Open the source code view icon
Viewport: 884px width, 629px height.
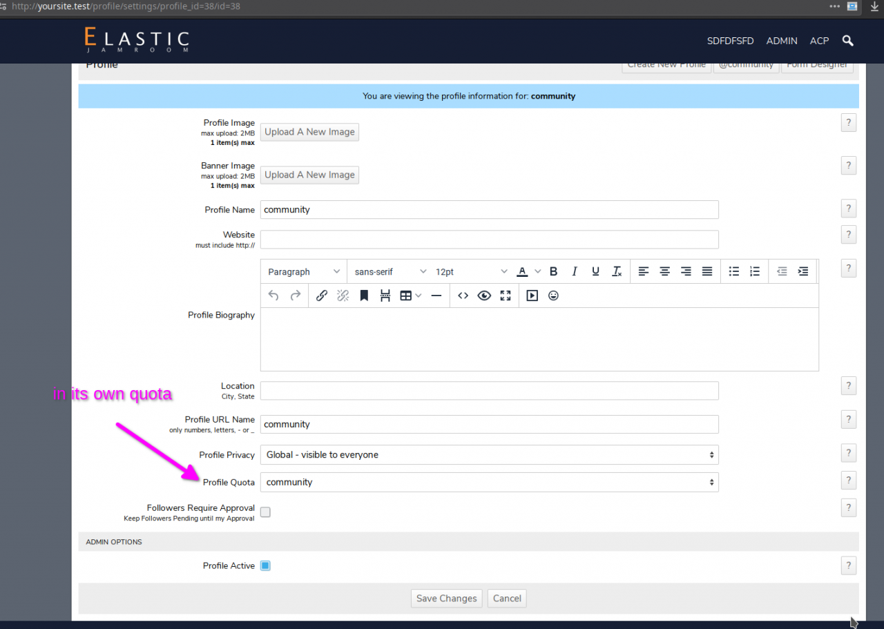(463, 296)
